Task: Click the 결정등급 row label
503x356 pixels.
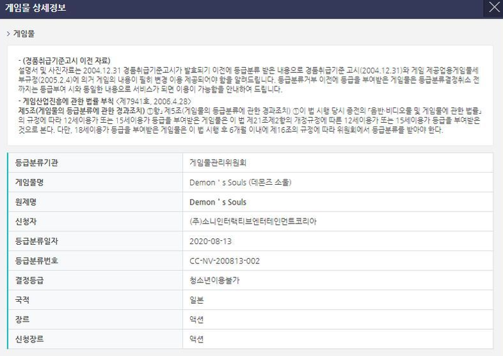Action: click(x=29, y=281)
